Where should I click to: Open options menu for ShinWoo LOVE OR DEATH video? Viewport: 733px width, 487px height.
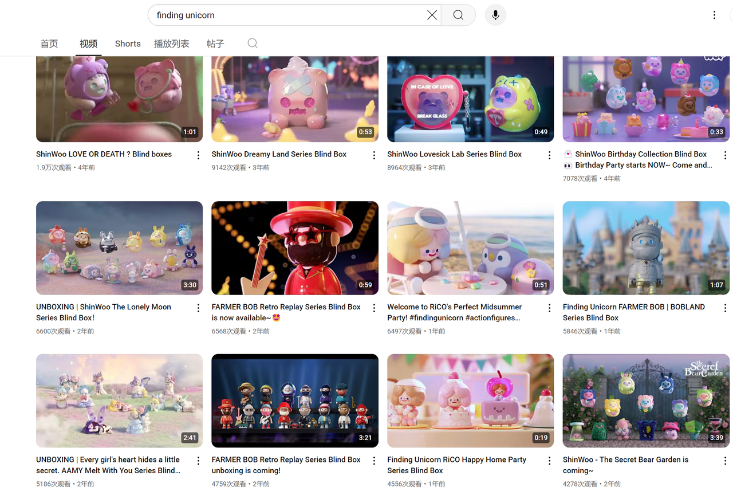pyautogui.click(x=198, y=155)
